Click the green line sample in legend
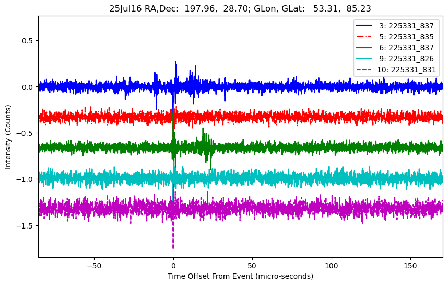The width and height of the screenshot is (448, 285). pyautogui.click(x=364, y=48)
